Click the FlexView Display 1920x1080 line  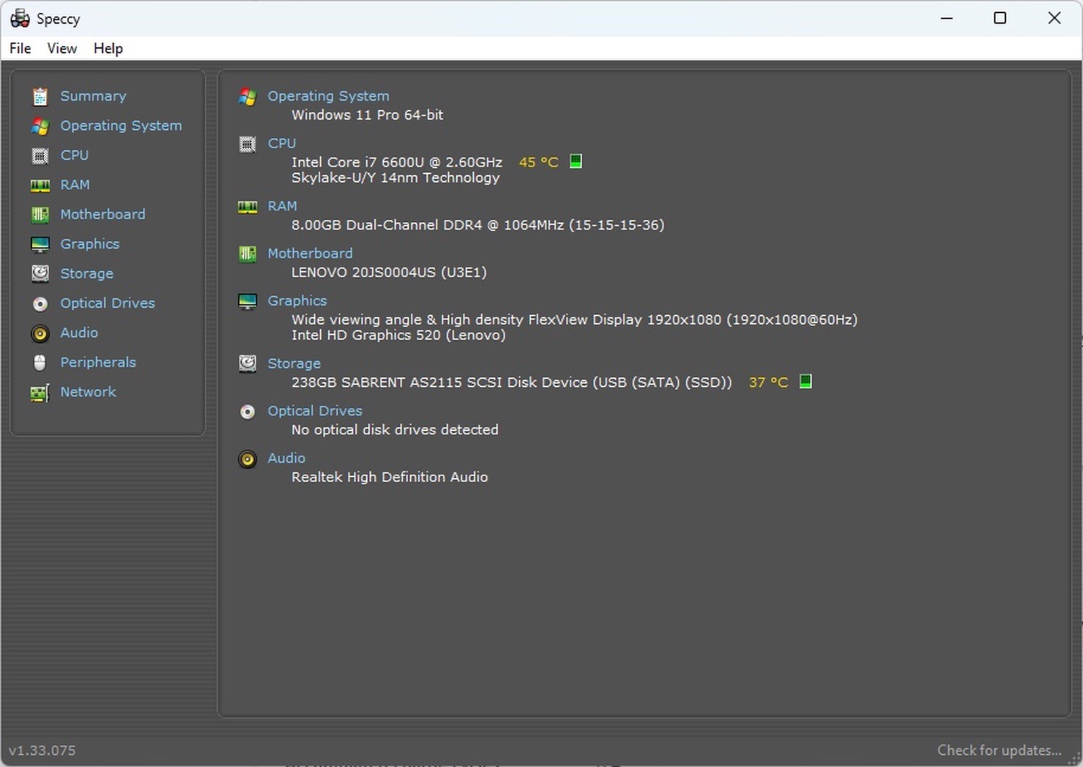(575, 319)
